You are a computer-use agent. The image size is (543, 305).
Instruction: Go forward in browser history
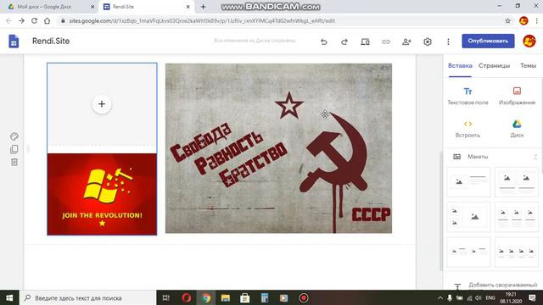coord(21,20)
